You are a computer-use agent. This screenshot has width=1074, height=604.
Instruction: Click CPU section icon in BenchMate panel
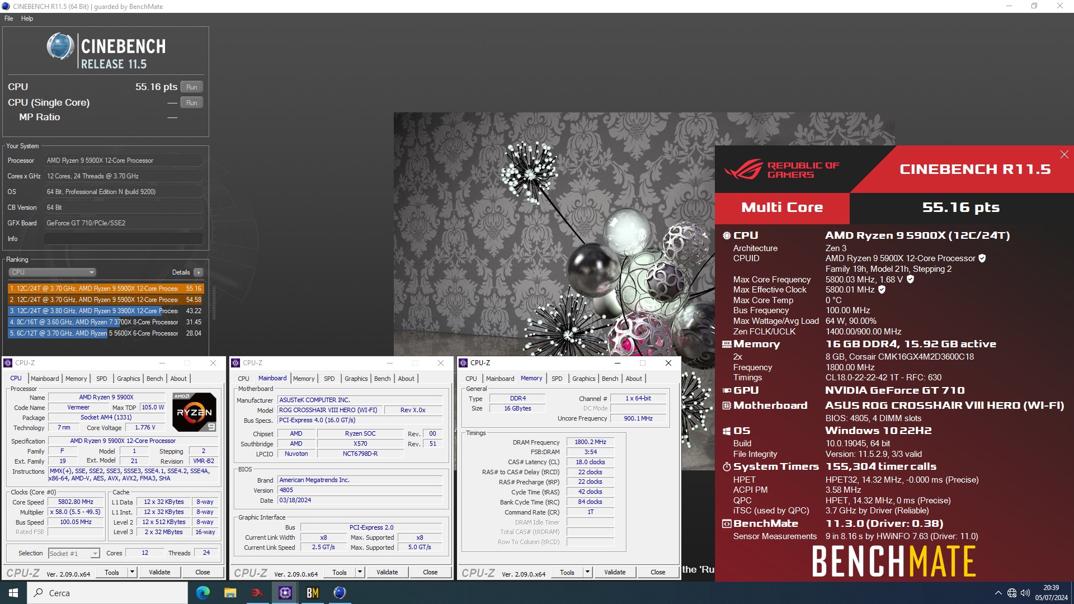(727, 236)
